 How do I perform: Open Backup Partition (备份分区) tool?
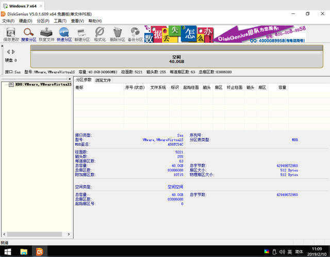135,35
